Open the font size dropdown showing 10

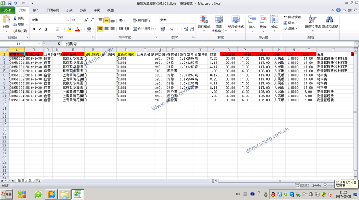pos(81,20)
